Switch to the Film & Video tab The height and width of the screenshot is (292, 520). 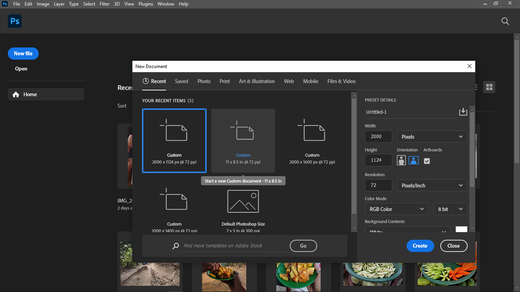click(341, 81)
